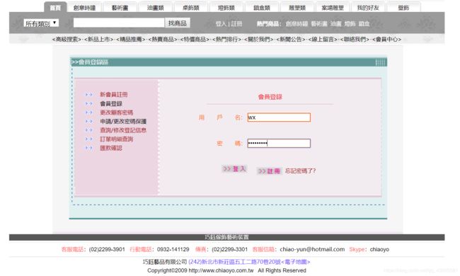The image size is (460, 276).
Task: Open the 會員中心 link
Action: click(x=386, y=40)
